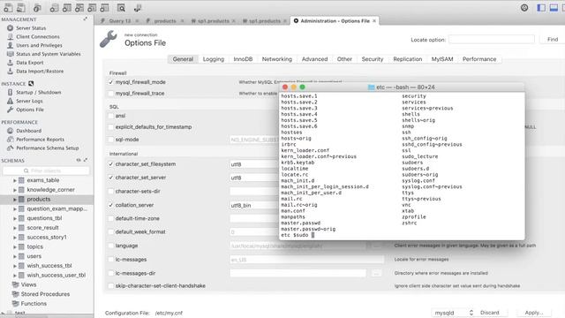Image resolution: width=565 pixels, height=318 pixels.
Task: Expand the wish_success_tbl node
Action: [15, 266]
